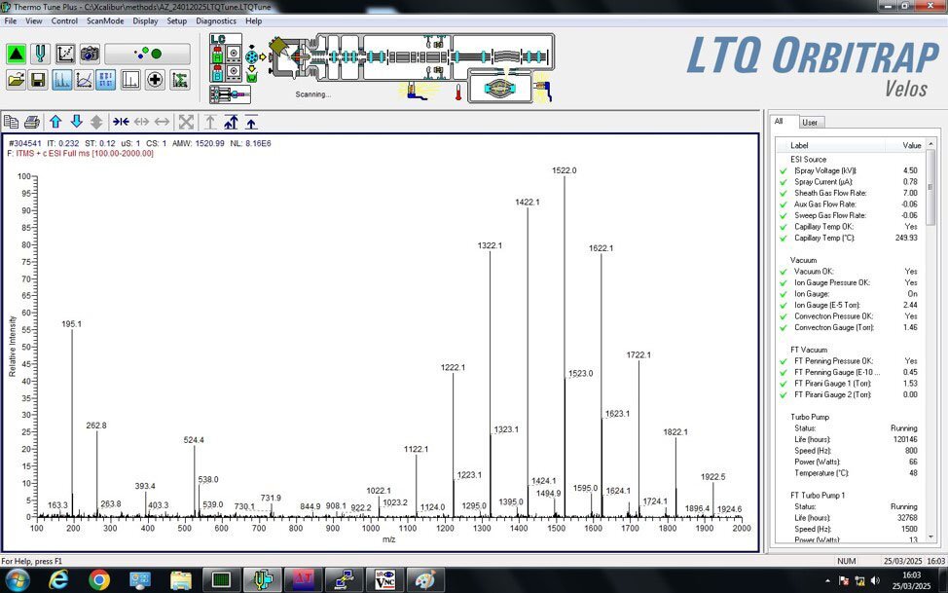Toggle the Ion Gauge Pressure OK check mark

[x=784, y=283]
